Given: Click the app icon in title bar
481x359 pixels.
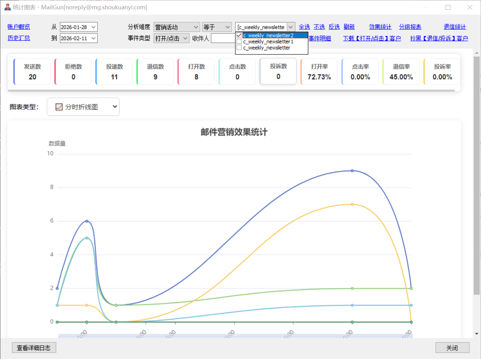Looking at the screenshot, I should pos(7,7).
